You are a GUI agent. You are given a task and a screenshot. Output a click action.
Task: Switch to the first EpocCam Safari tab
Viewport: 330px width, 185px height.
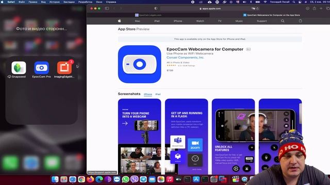pyautogui.click(x=148, y=15)
